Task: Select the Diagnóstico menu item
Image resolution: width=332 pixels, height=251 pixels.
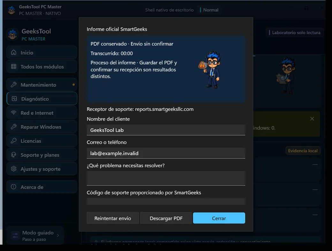Action: pyautogui.click(x=42, y=98)
